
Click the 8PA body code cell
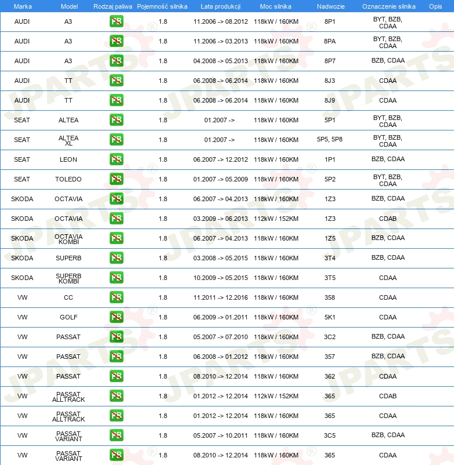[330, 41]
